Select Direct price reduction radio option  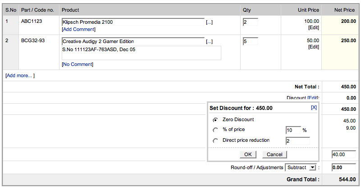[215, 141]
